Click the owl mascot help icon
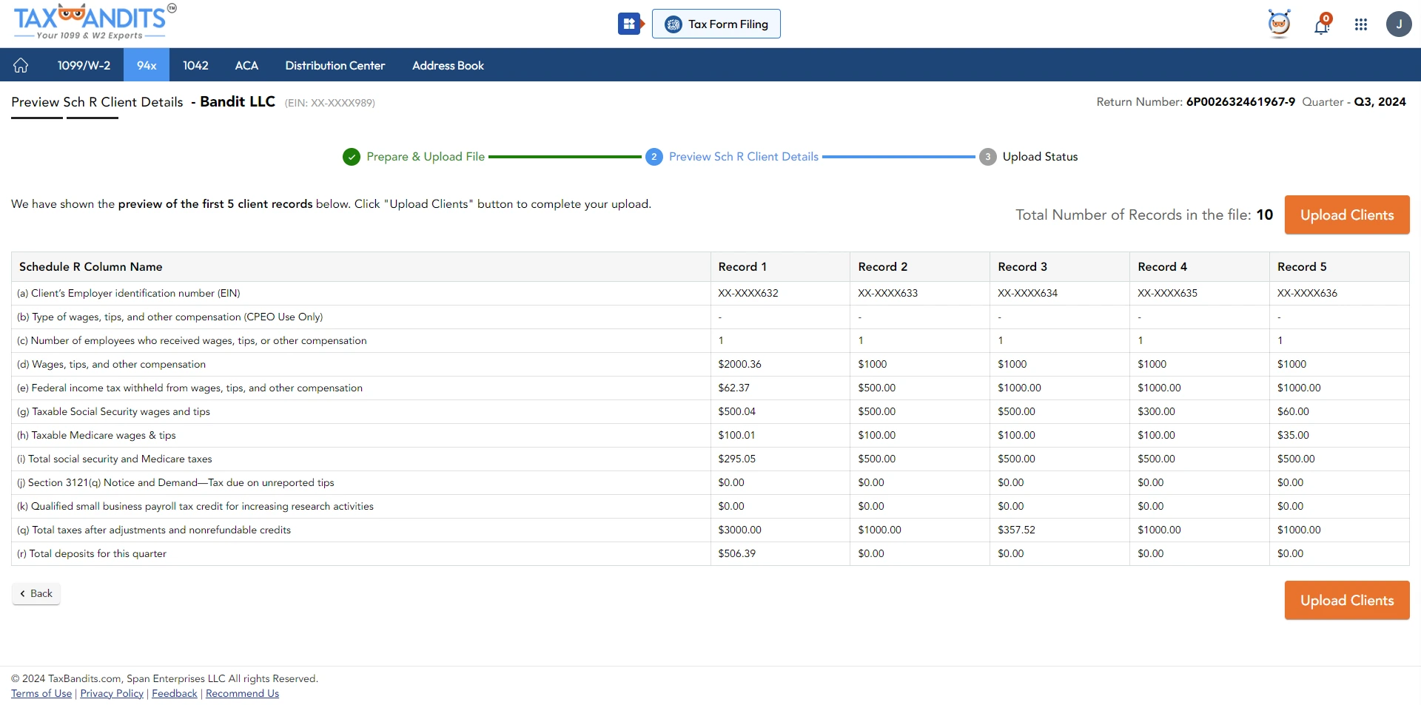Screen dimensions: 1421x705 tap(1279, 24)
